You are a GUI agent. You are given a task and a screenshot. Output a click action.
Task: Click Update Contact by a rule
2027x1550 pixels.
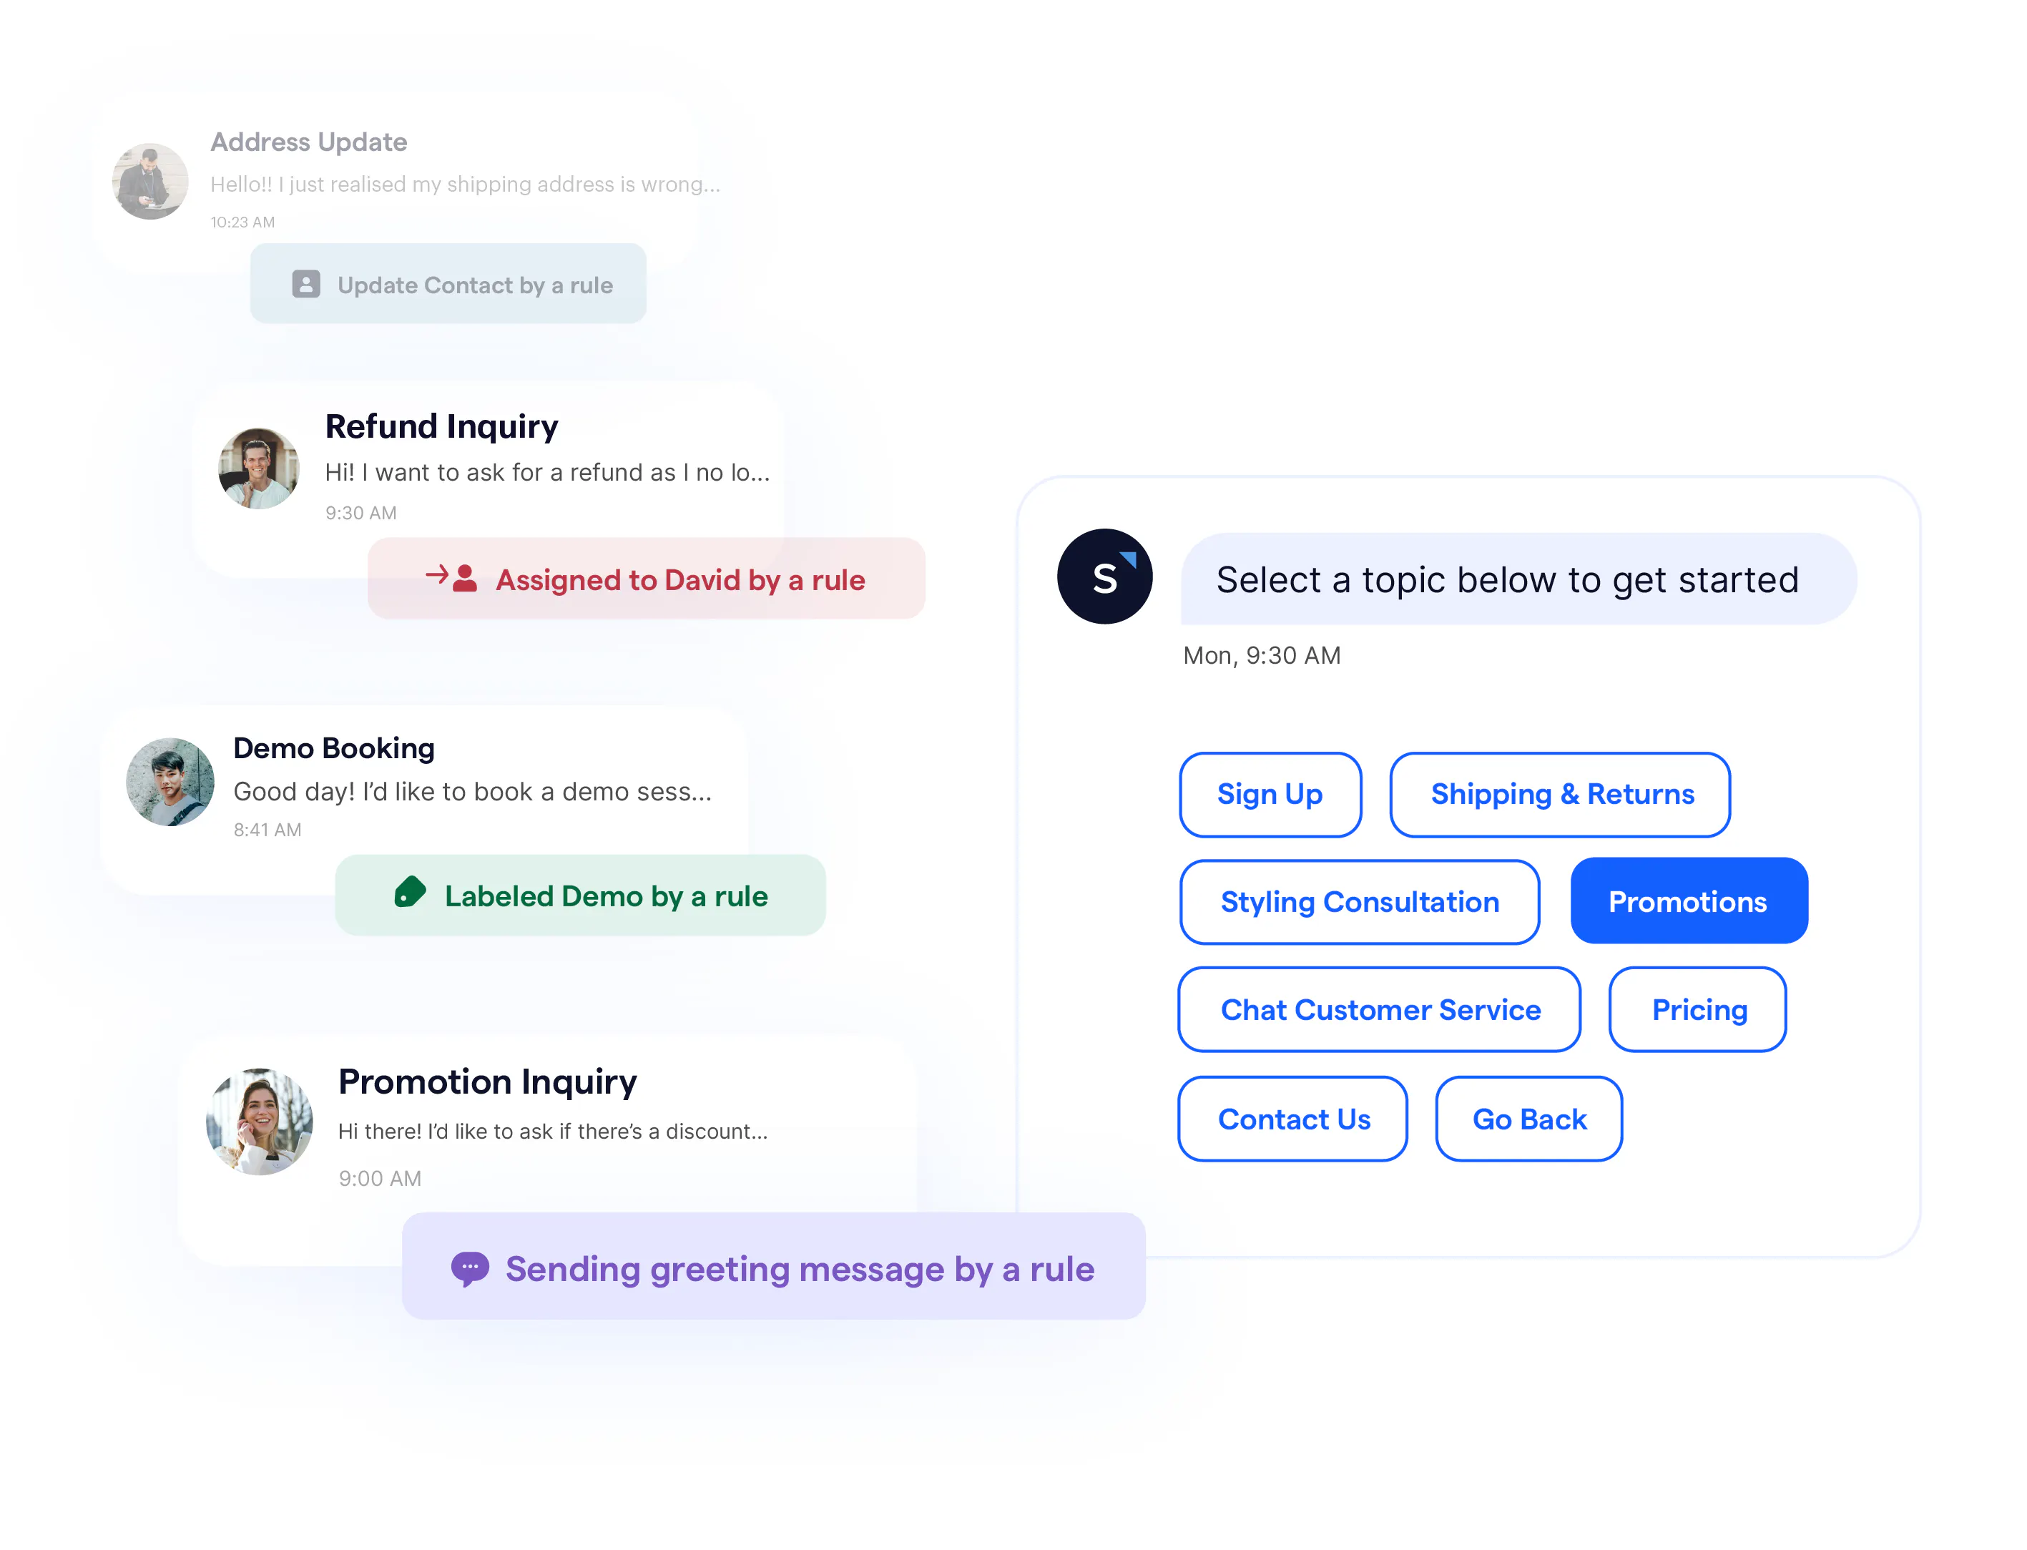[449, 285]
